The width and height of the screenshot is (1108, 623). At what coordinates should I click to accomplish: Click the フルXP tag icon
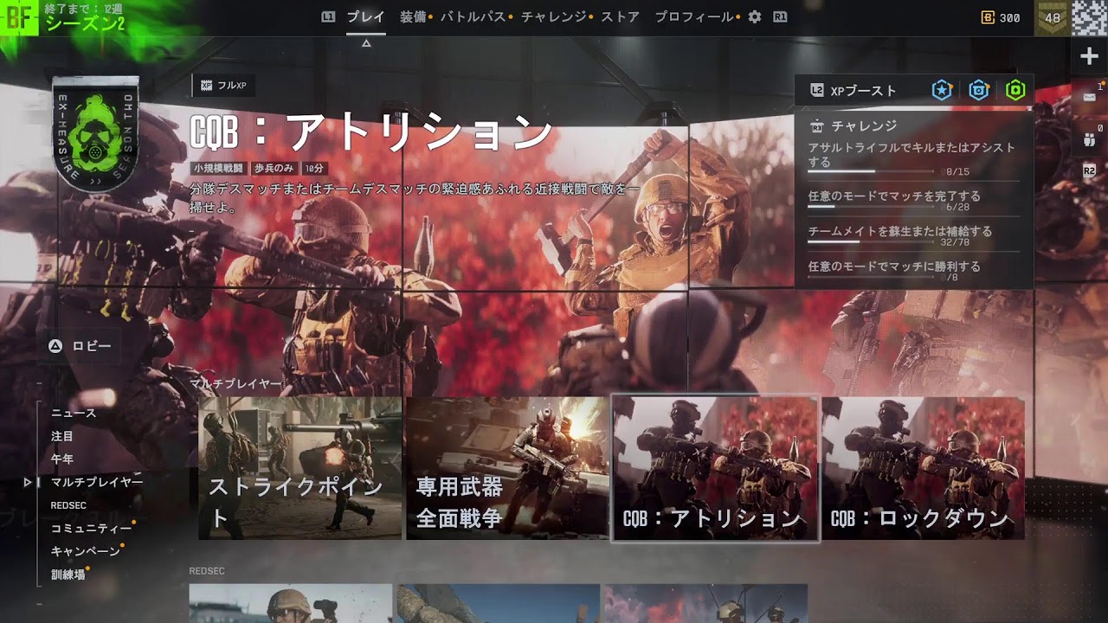[x=206, y=86]
